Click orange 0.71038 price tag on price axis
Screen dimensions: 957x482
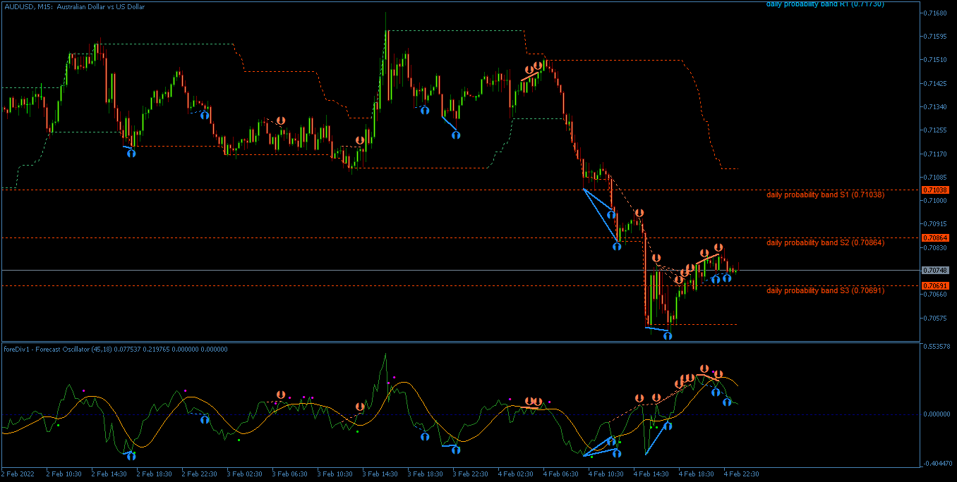[935, 190]
